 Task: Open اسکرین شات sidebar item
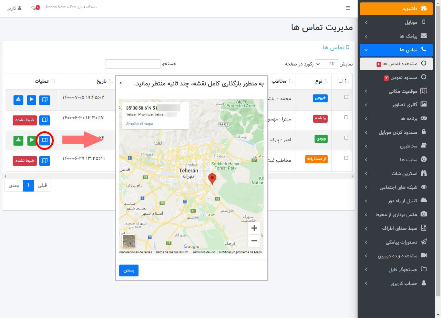[x=396, y=173]
